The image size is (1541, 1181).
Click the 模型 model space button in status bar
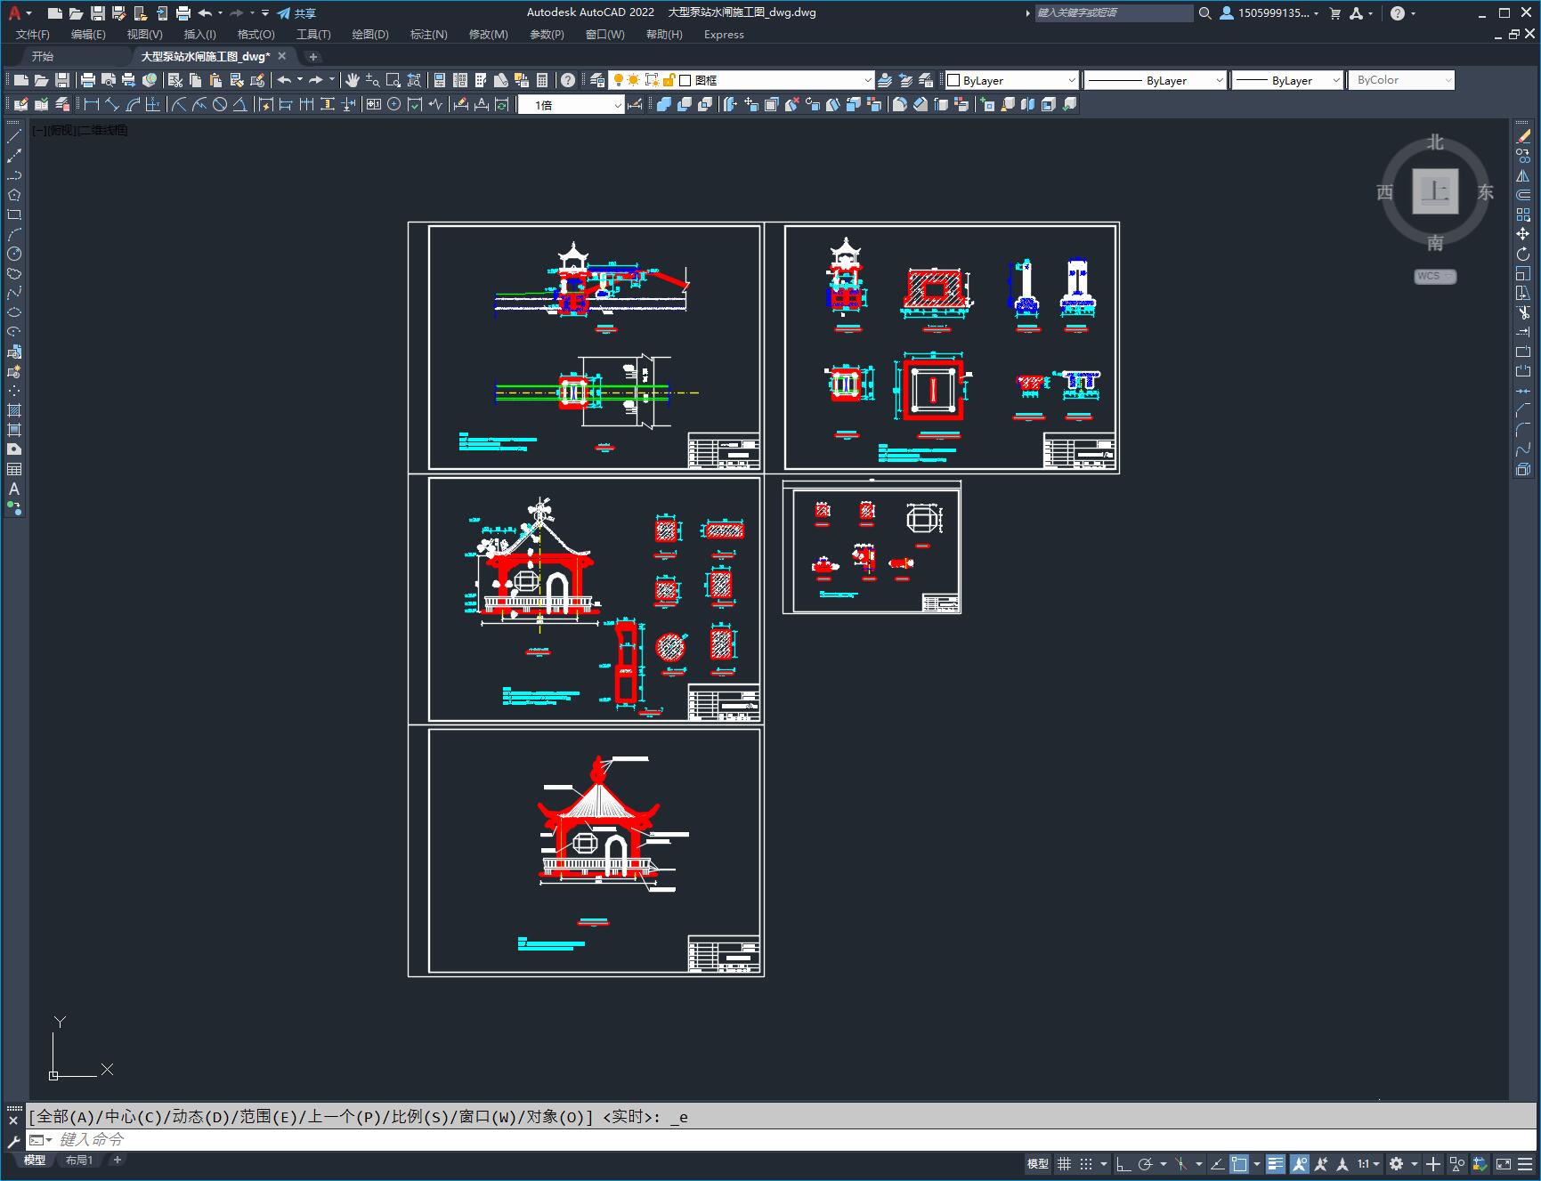click(1038, 1163)
